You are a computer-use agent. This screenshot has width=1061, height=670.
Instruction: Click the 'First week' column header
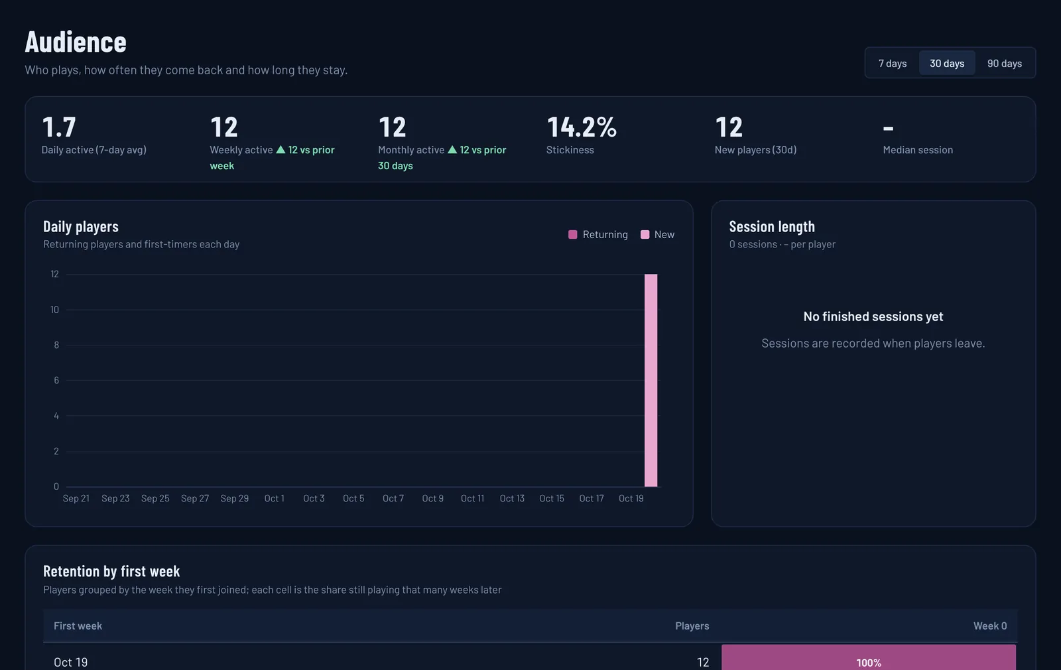78,626
